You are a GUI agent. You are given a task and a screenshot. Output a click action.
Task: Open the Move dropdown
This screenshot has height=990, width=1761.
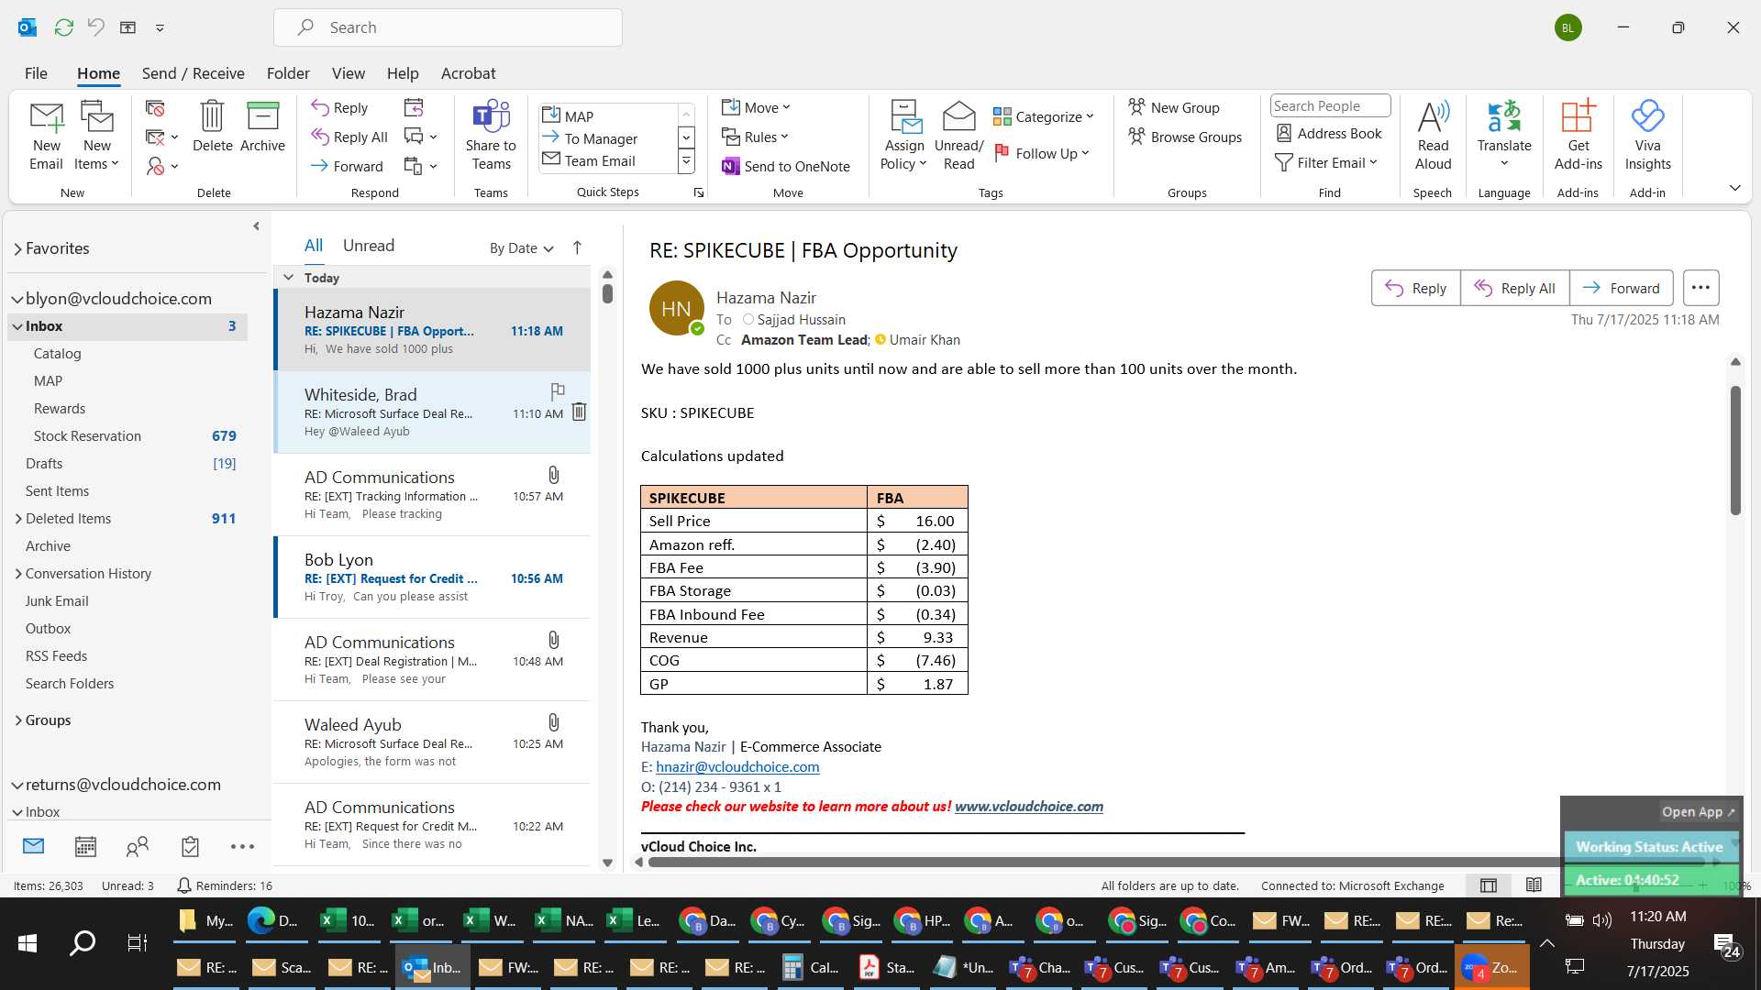coord(756,107)
